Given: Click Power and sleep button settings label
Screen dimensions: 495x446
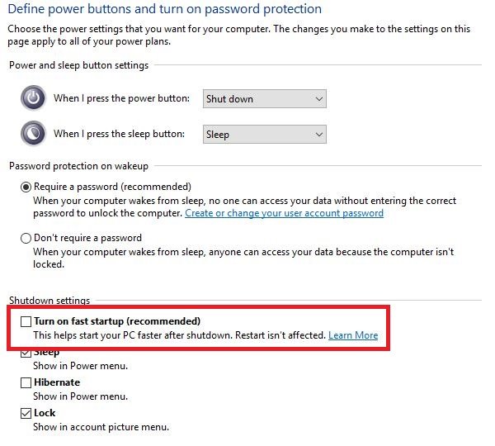Looking at the screenshot, I should tap(78, 65).
